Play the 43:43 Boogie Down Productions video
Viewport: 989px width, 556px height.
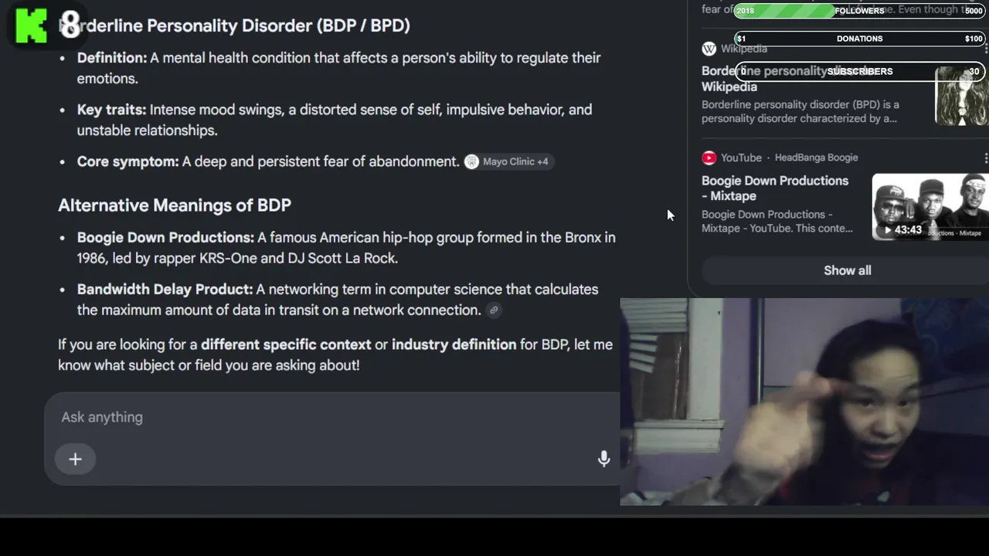point(902,229)
